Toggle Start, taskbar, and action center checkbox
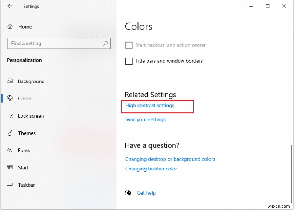Screen dimensions: 294x210 [129, 45]
